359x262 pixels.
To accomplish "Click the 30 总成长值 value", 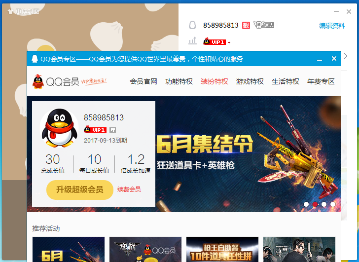I will [x=53, y=159].
